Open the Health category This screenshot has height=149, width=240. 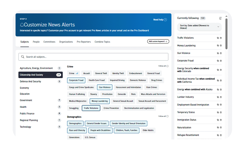click(x=41, y=107)
